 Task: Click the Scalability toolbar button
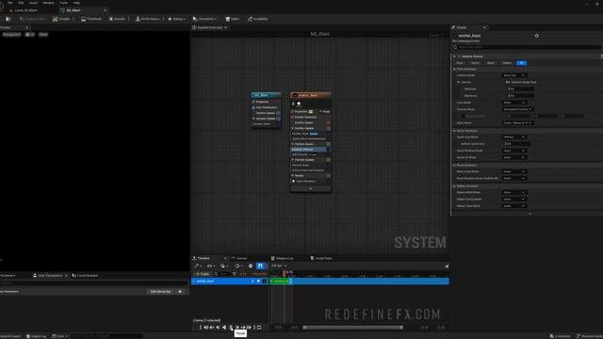click(x=257, y=19)
